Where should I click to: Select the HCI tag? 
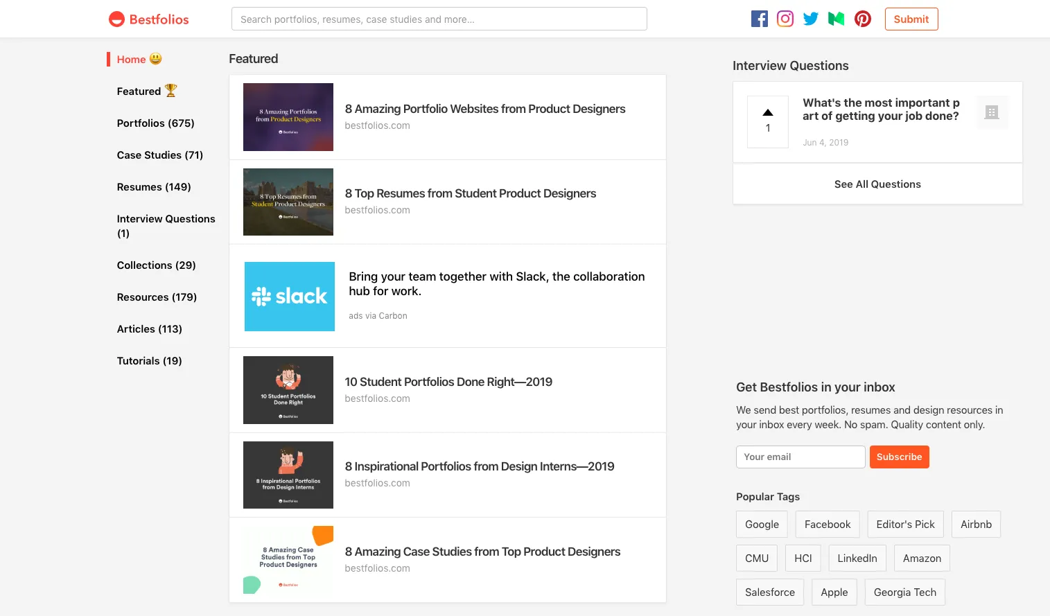pos(803,558)
